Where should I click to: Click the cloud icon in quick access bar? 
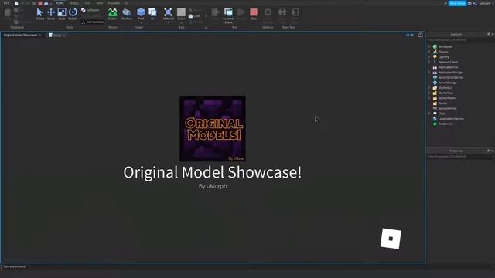point(46,3)
